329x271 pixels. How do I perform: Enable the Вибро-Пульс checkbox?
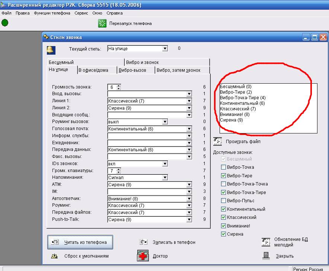(x=223, y=201)
